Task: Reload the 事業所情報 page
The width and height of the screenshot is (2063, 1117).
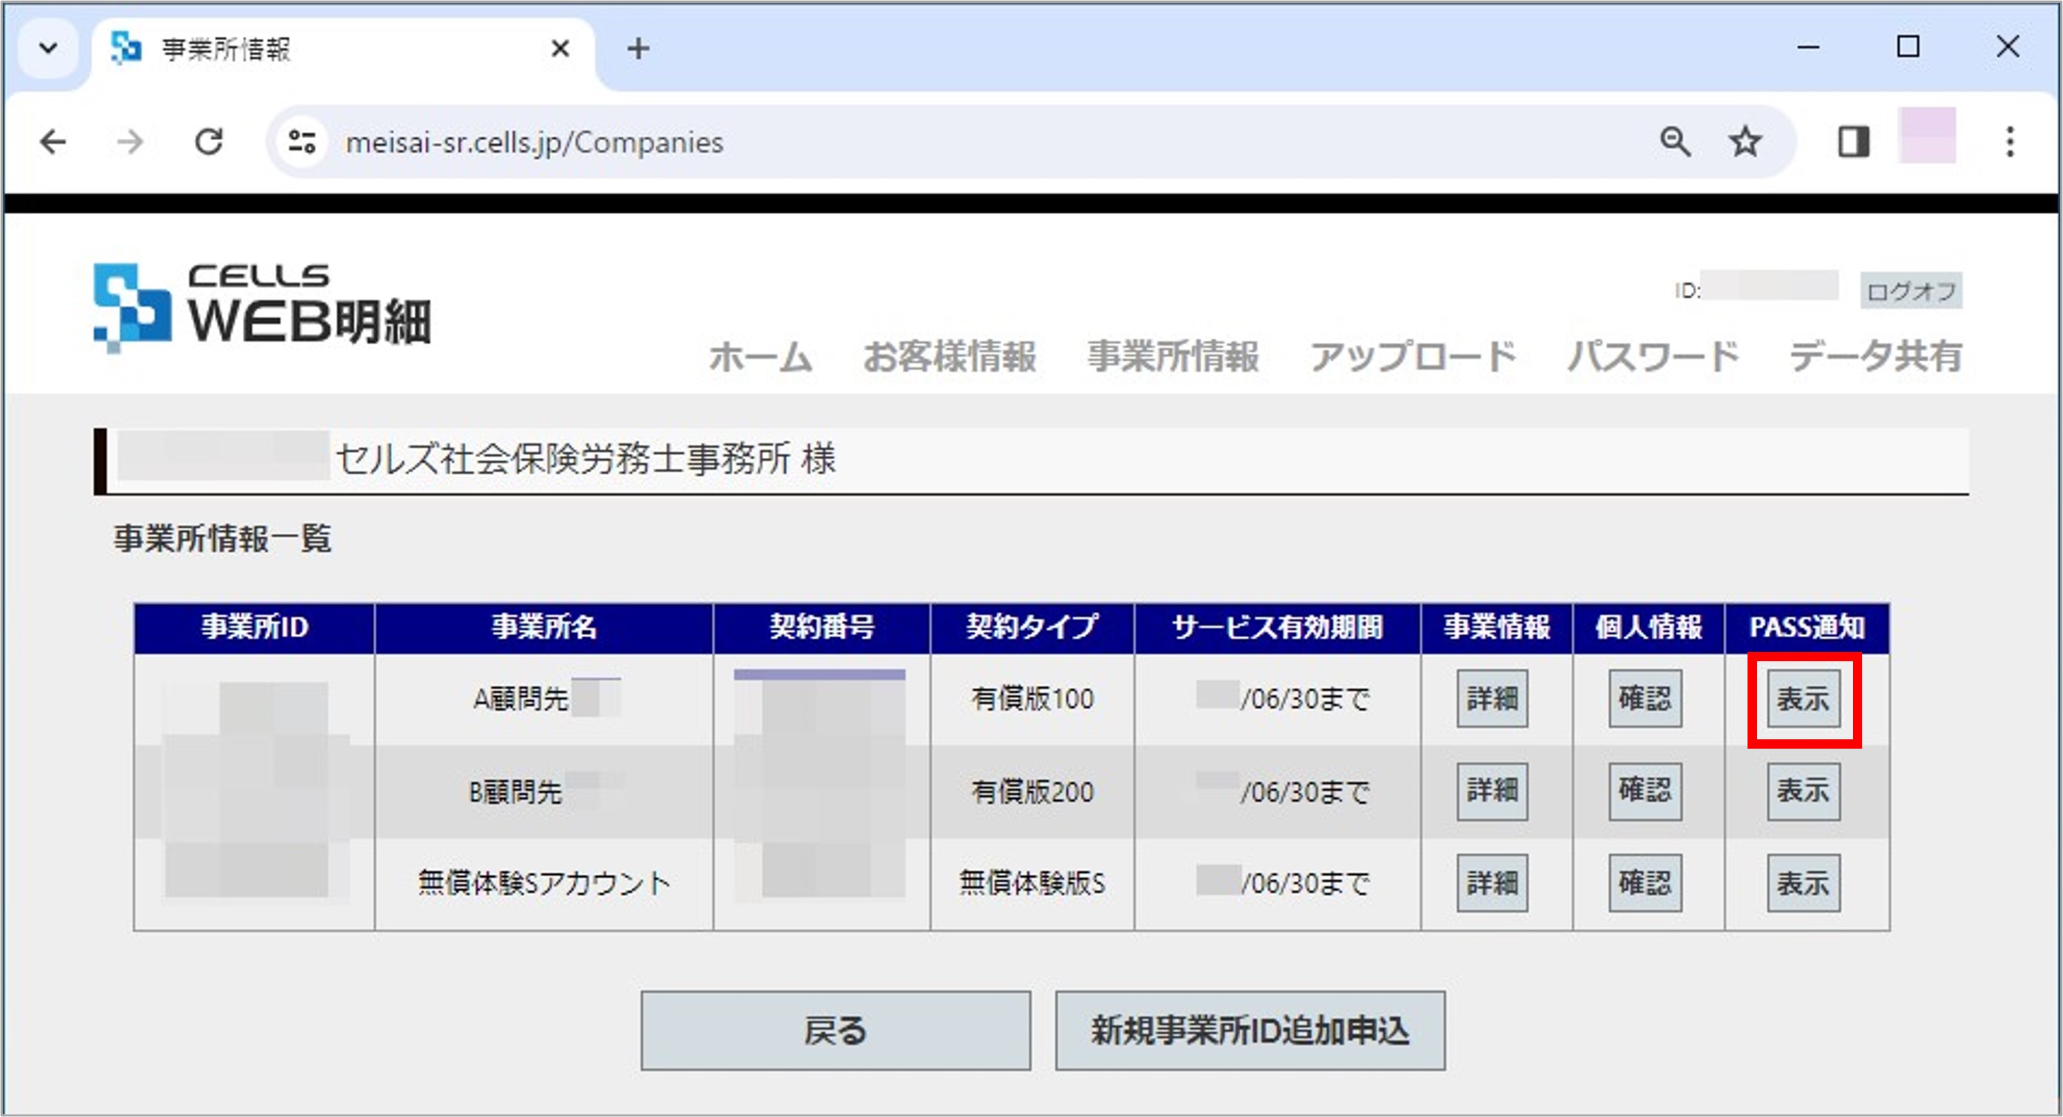Action: pyautogui.click(x=208, y=143)
